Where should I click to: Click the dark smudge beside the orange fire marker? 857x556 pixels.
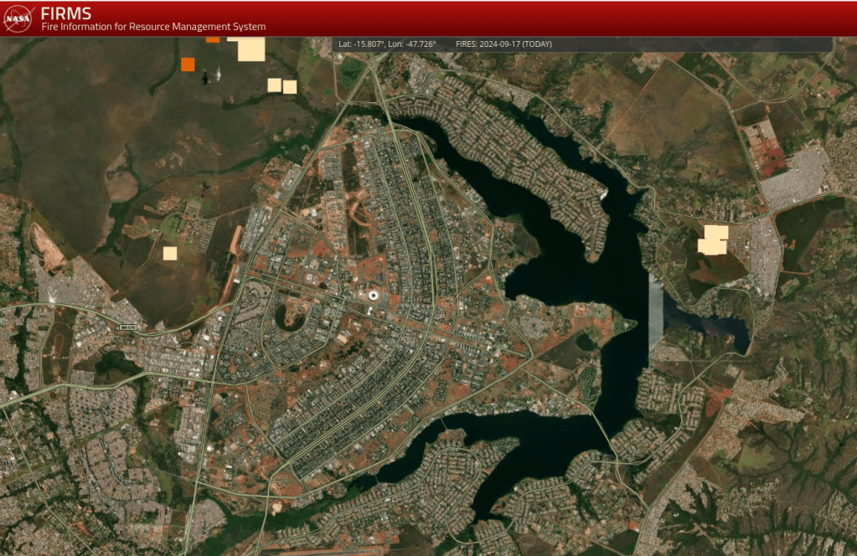pos(211,76)
